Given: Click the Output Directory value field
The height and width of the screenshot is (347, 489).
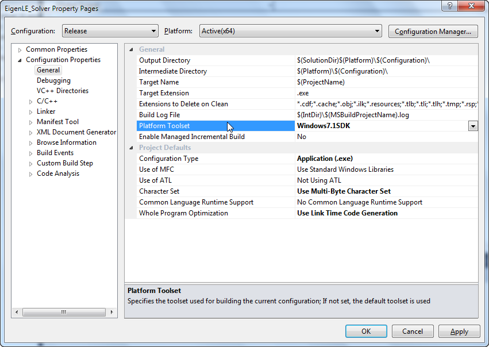Looking at the screenshot, I should point(385,60).
